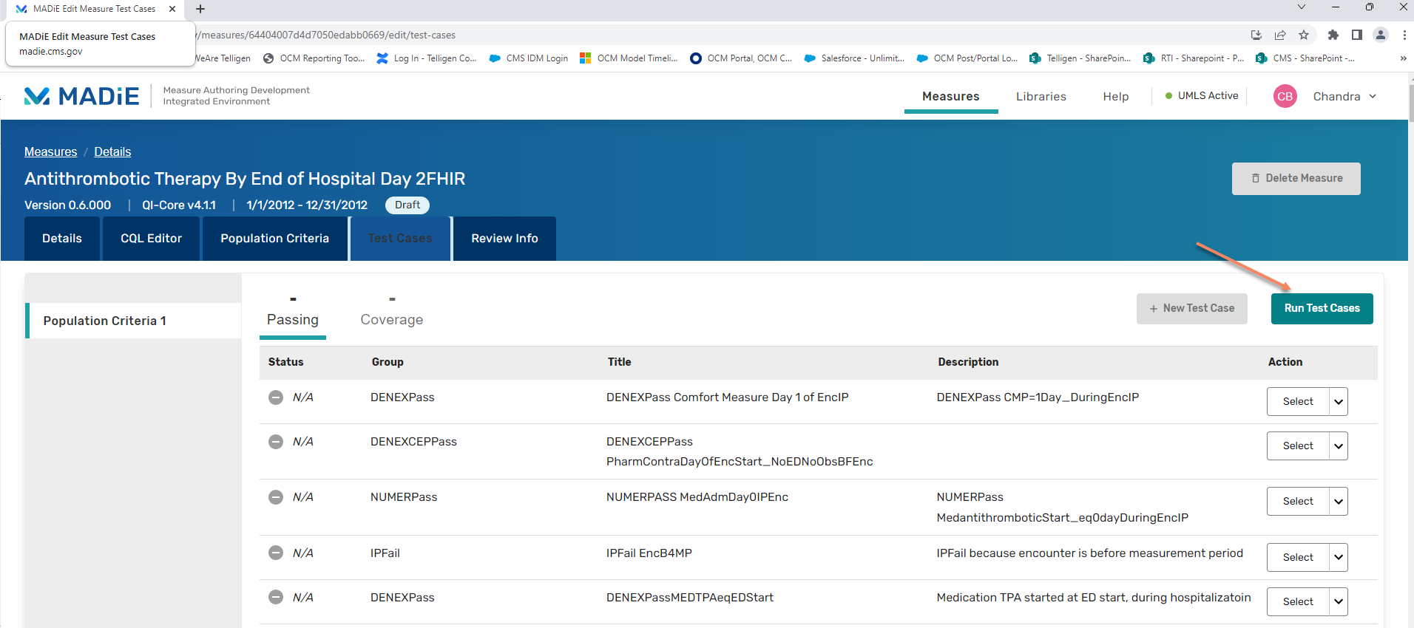Viewport: 1414px width, 628px height.
Task: Switch to the Review Info tab
Action: click(505, 239)
